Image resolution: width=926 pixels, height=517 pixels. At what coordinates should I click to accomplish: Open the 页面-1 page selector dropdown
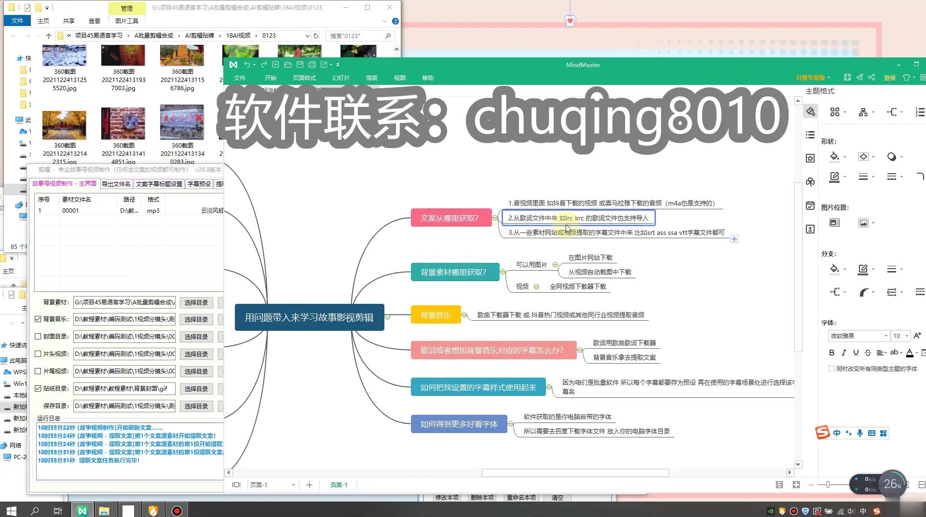pos(293,485)
